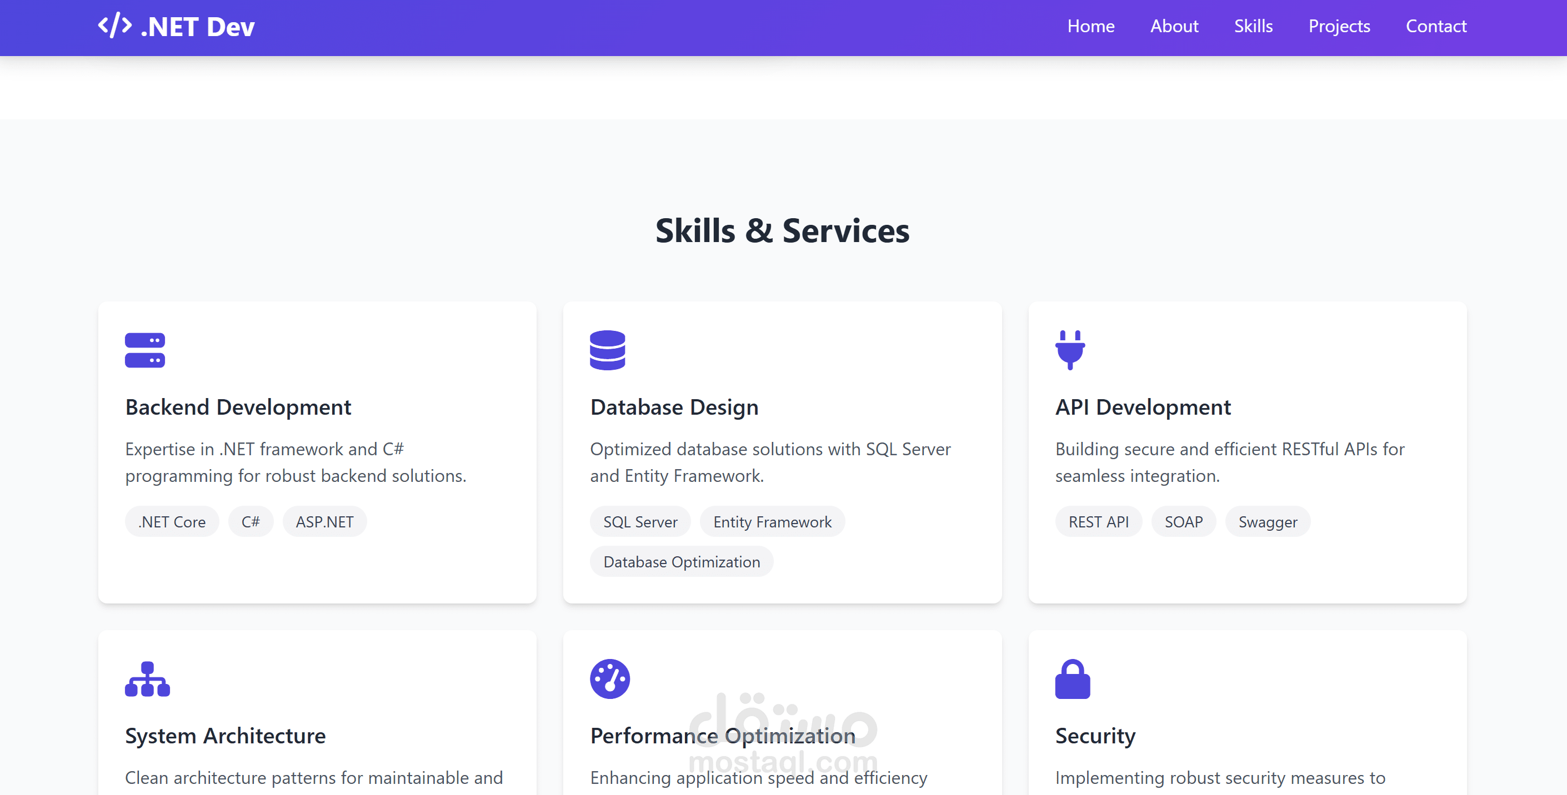Click the 'Clean architecture patterns' text
This screenshot has width=1567, height=795.
(314, 777)
